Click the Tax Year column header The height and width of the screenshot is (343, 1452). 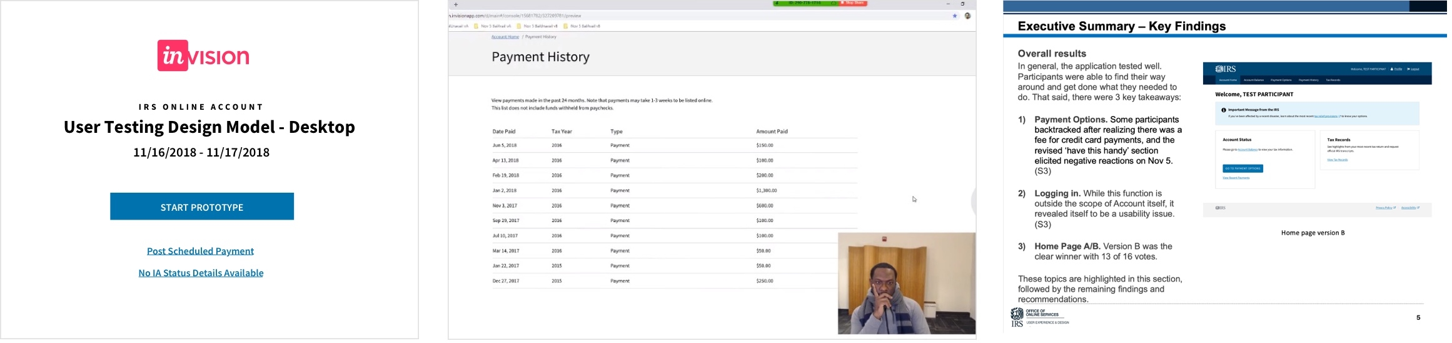(562, 132)
